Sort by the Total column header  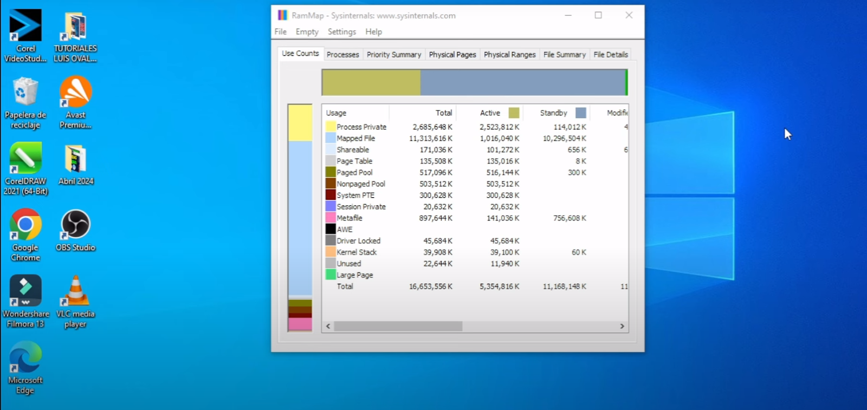(x=423, y=113)
